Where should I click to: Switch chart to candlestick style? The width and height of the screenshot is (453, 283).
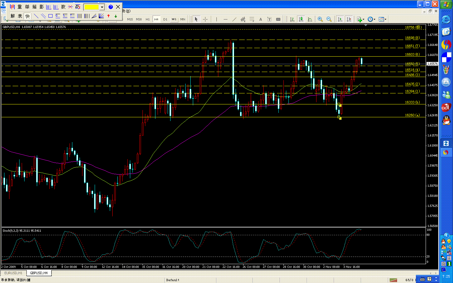pyautogui.click(x=301, y=19)
